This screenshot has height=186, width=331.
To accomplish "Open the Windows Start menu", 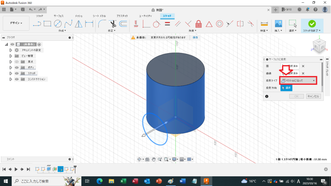I will click(x=6, y=181).
